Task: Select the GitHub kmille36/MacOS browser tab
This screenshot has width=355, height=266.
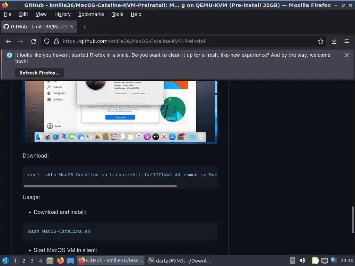Action: click(39, 27)
